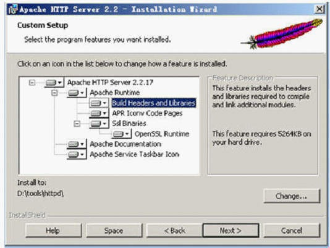Click the 'requires 5264KB' description text

261,138
